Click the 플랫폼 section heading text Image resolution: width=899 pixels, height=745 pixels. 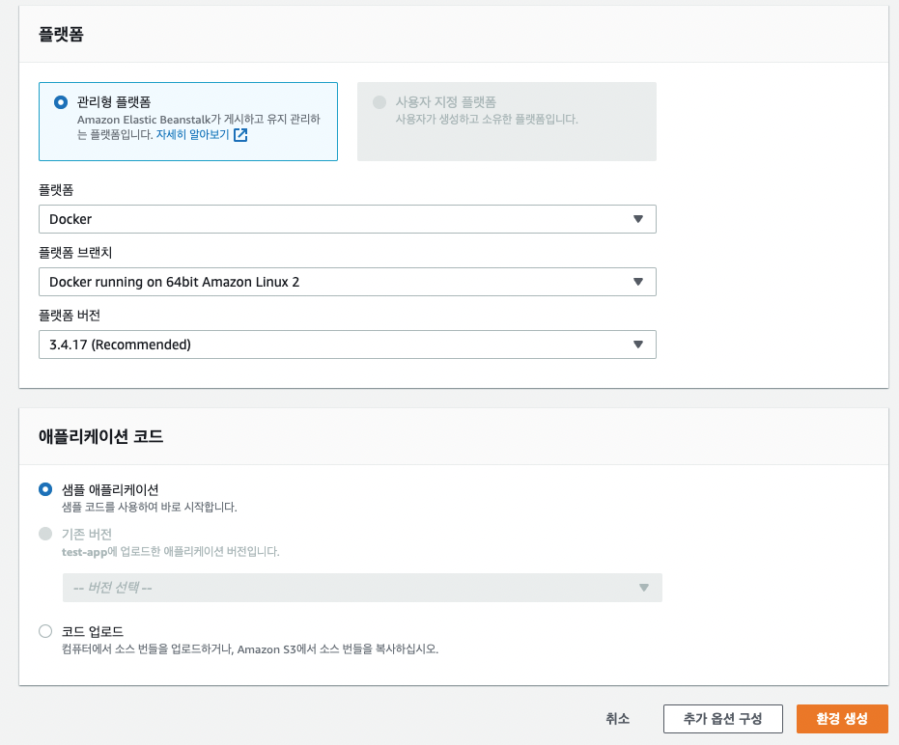pyautogui.click(x=62, y=35)
